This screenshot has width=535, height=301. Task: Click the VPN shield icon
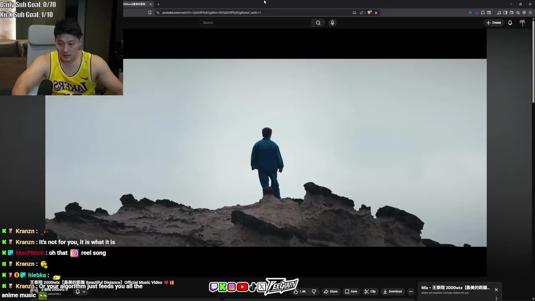524,13
